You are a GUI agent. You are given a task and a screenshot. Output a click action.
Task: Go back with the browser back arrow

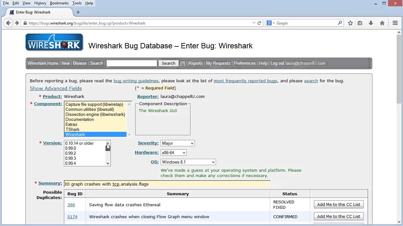[x=9, y=23]
